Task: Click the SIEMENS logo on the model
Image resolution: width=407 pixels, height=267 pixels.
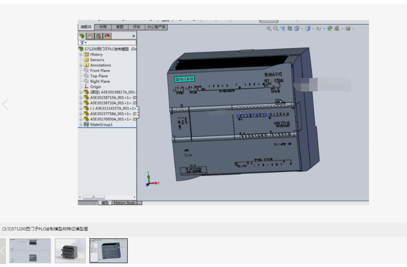Action: 185,79
